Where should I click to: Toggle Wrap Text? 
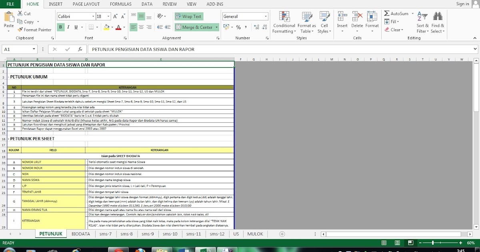tap(189, 16)
